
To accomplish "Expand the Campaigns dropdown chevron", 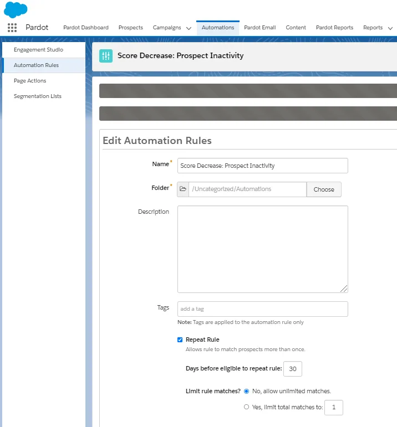I will pos(189,28).
